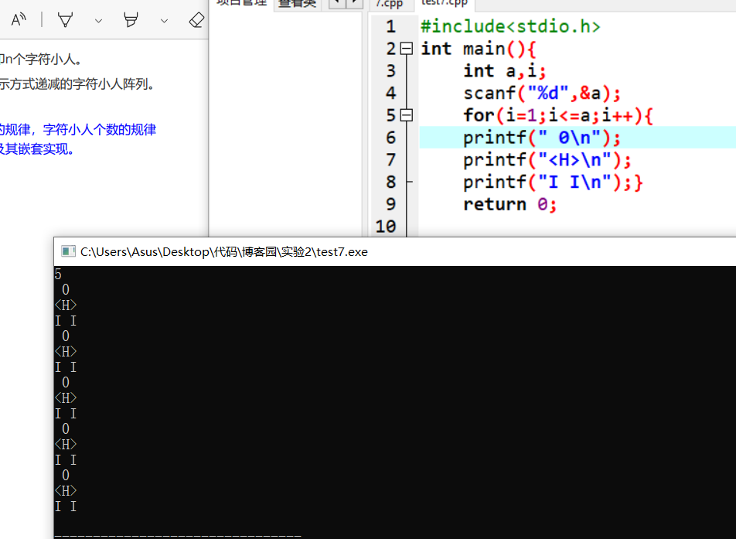Open the Highlighter options dropdown
This screenshot has height=539, width=736.
[164, 21]
